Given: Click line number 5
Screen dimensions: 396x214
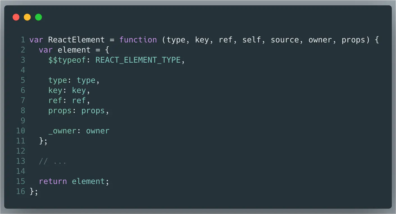Looking at the screenshot, I should (x=23, y=80).
